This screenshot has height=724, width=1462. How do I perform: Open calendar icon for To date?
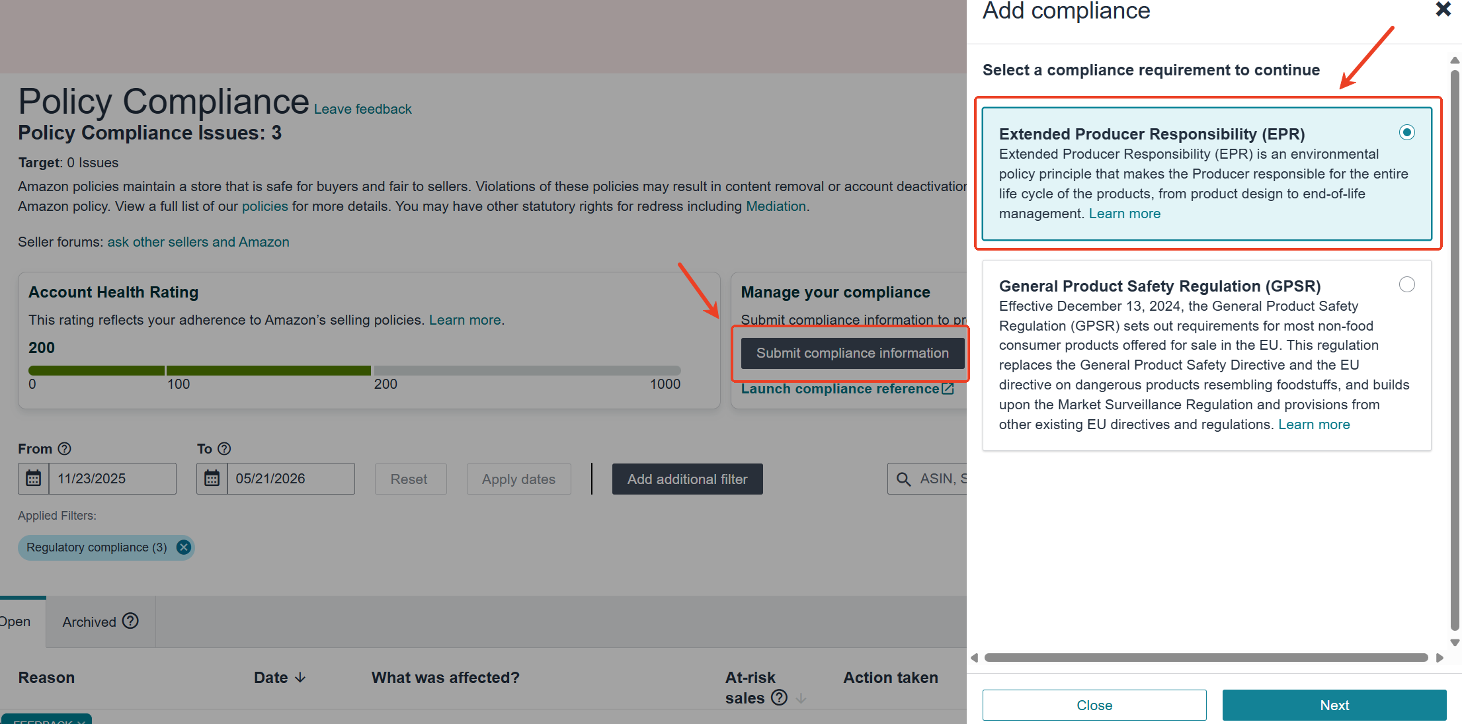212,479
